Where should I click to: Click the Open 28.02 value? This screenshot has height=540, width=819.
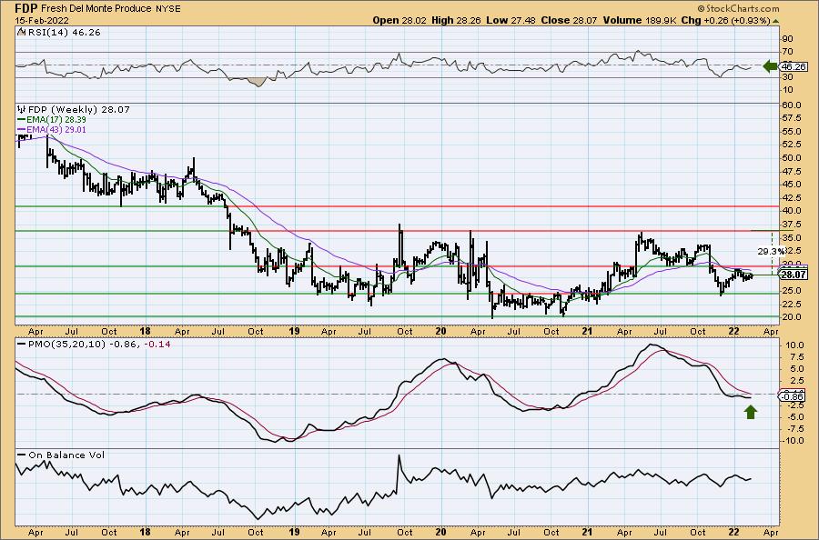pyautogui.click(x=399, y=20)
